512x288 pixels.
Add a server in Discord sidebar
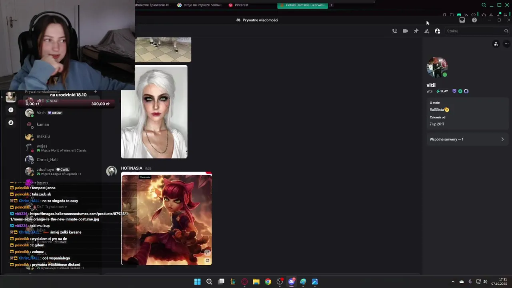tap(11, 110)
